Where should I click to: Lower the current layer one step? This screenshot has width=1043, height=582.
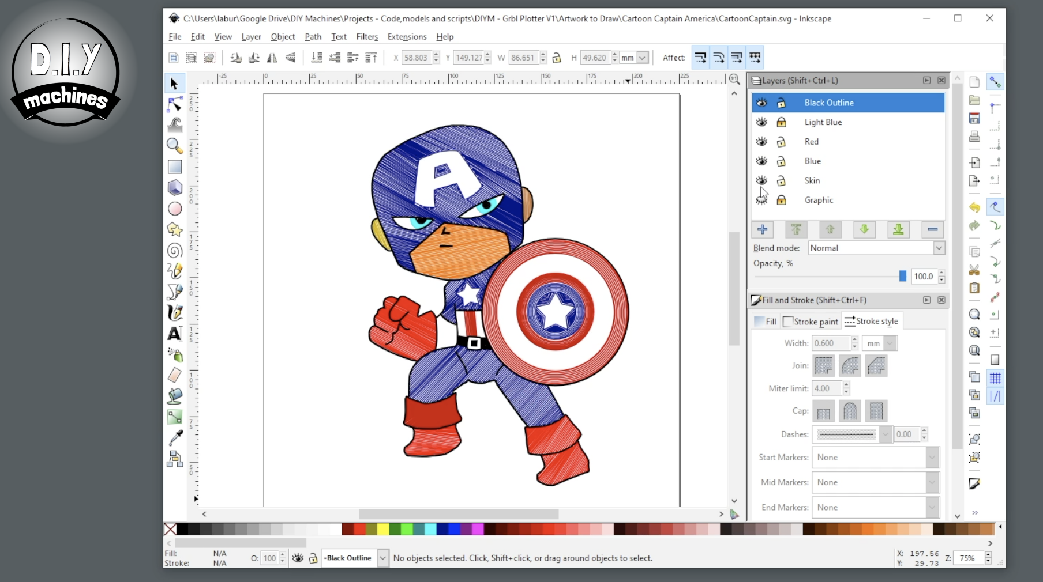point(864,229)
